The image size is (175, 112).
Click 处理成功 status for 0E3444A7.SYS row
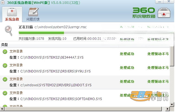(x=127, y=54)
